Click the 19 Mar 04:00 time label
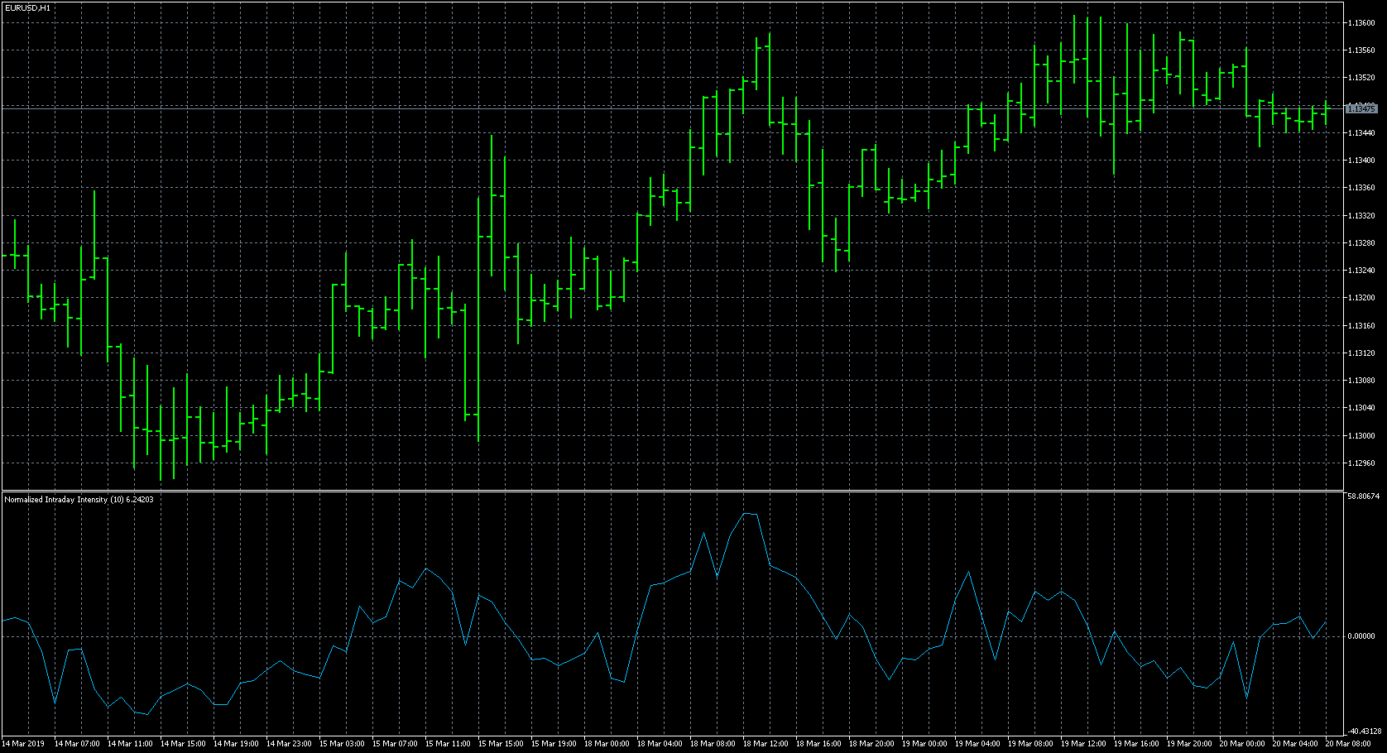Image resolution: width=1387 pixels, height=753 pixels. click(x=977, y=744)
